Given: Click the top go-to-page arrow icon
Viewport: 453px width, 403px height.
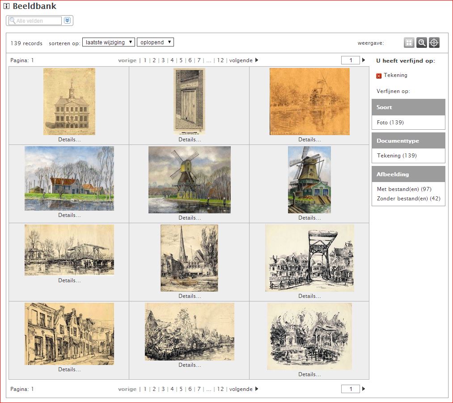Looking at the screenshot, I should coord(364,60).
